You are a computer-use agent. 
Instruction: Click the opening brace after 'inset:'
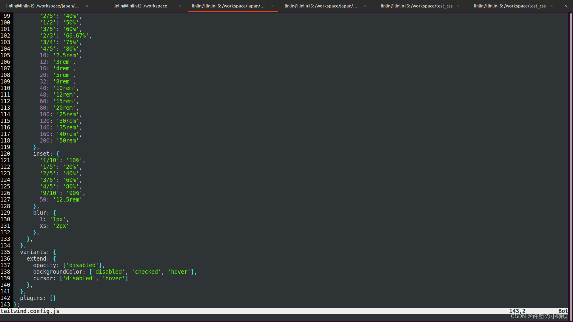pos(58,154)
